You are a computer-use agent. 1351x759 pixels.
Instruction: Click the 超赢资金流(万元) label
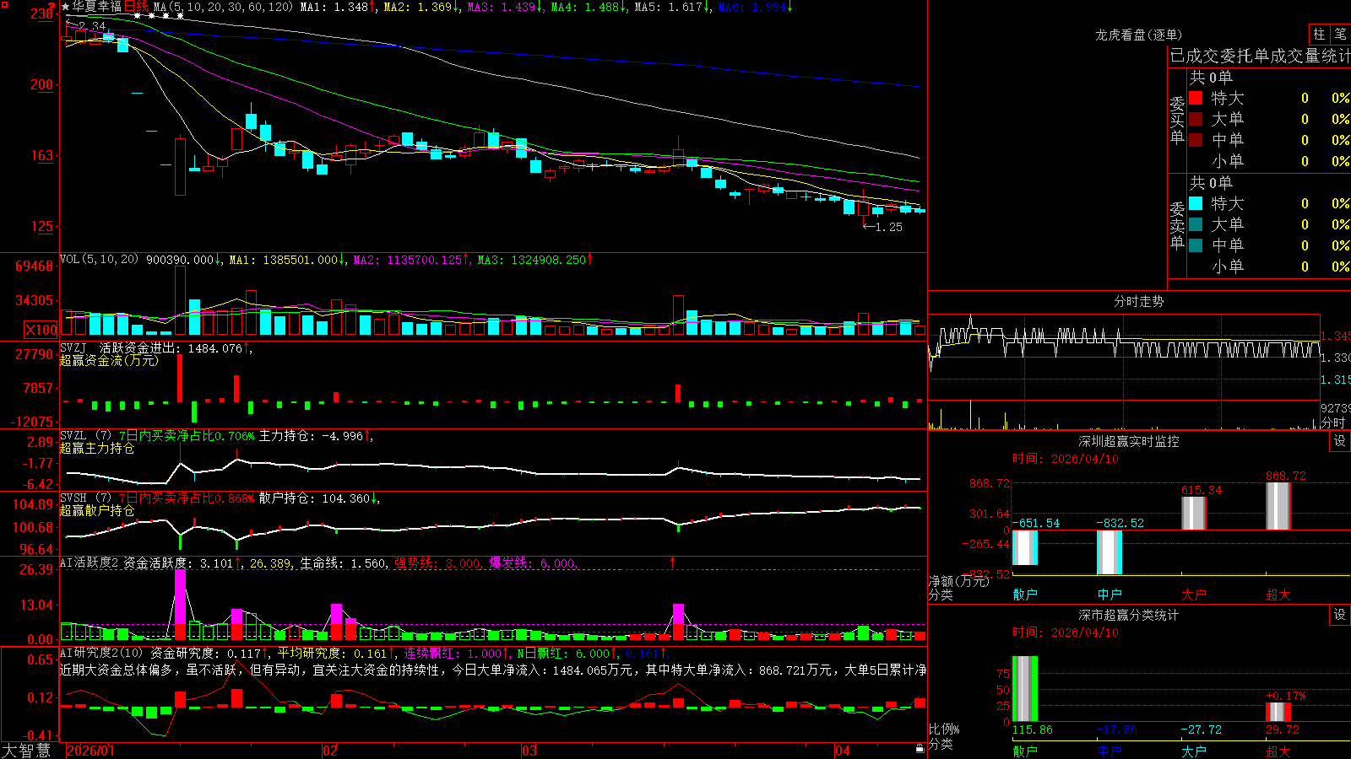pos(110,360)
